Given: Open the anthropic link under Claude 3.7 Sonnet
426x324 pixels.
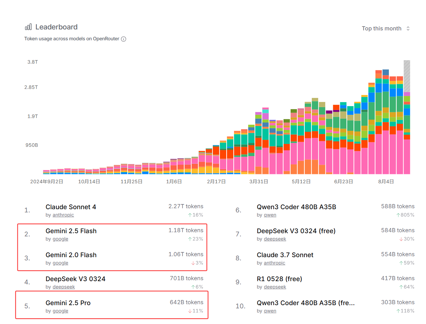Looking at the screenshot, I should (x=274, y=263).
